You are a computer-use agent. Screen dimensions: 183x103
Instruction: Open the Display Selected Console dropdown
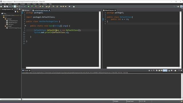174,71
